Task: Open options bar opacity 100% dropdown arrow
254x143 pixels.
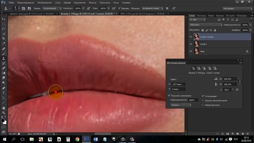Action: coord(83,8)
